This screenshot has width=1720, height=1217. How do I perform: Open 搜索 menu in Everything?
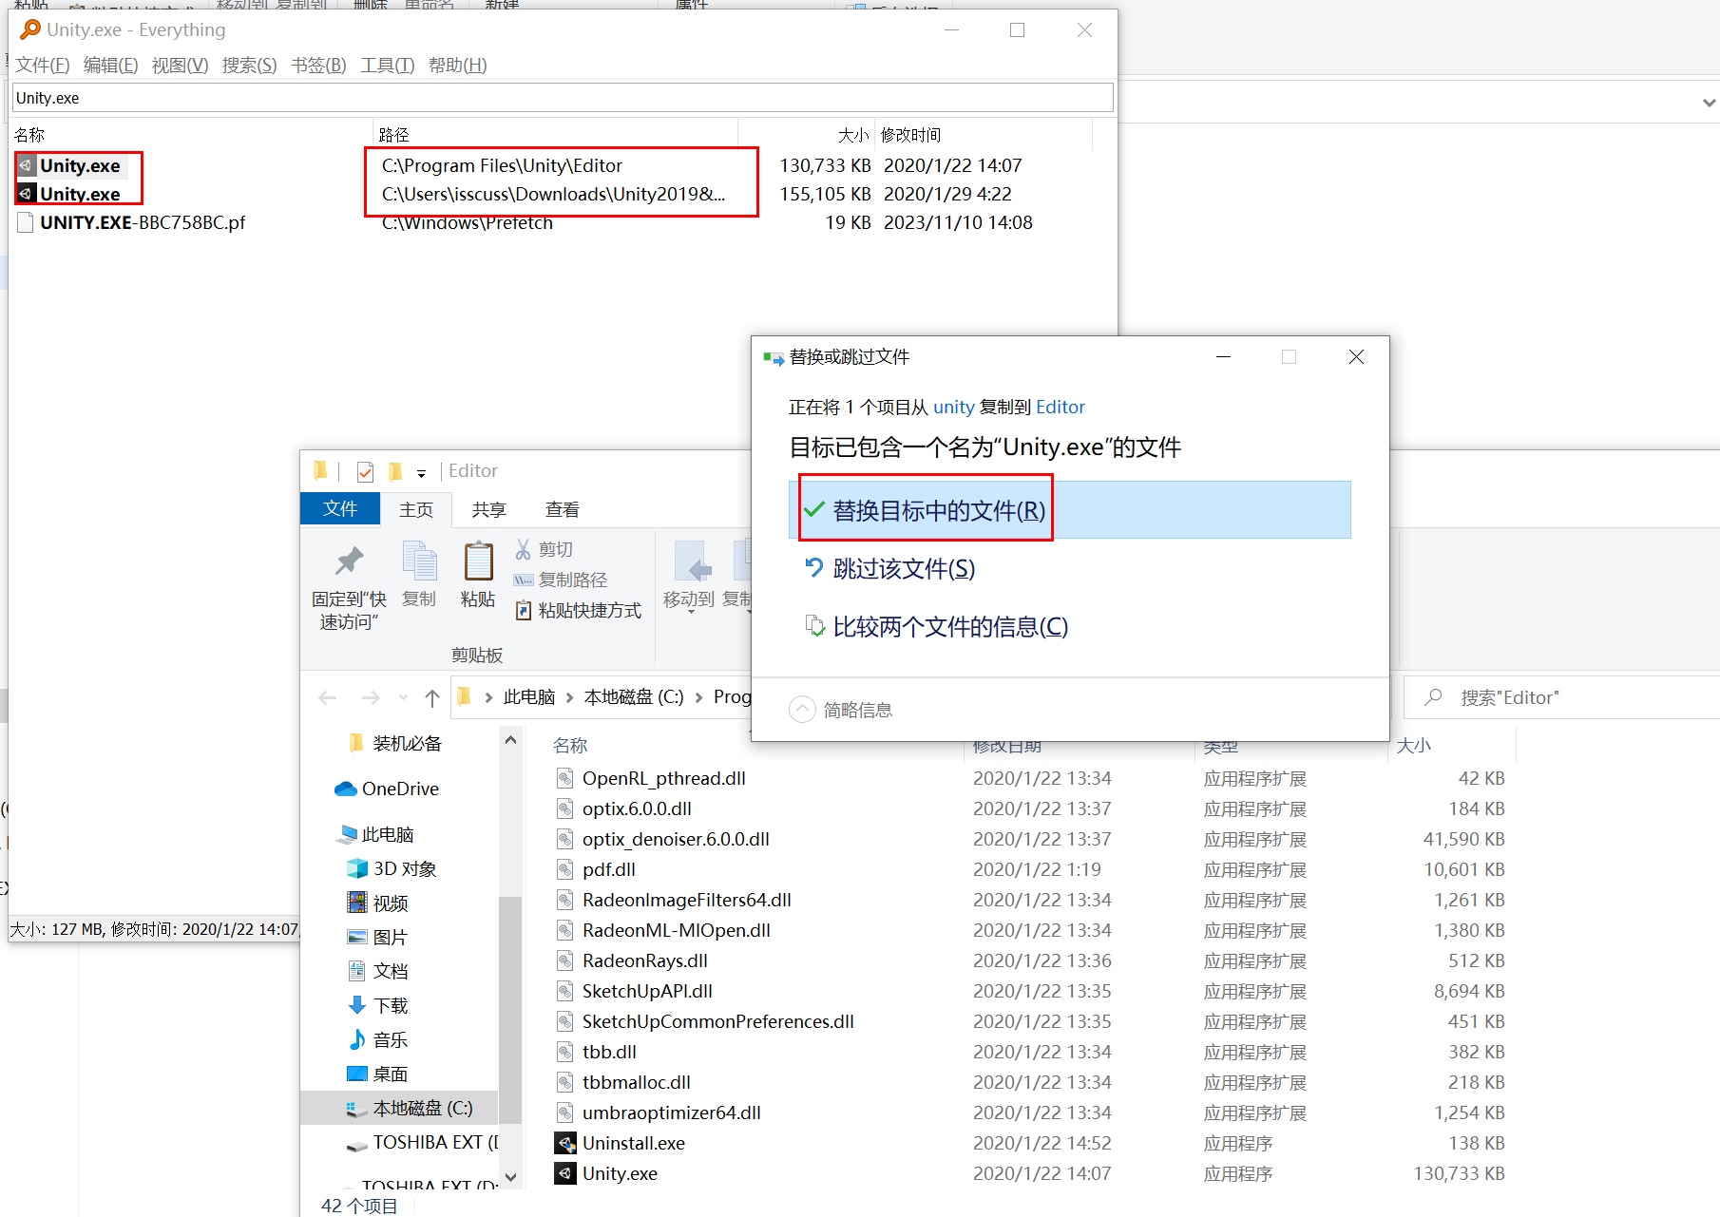(x=249, y=65)
